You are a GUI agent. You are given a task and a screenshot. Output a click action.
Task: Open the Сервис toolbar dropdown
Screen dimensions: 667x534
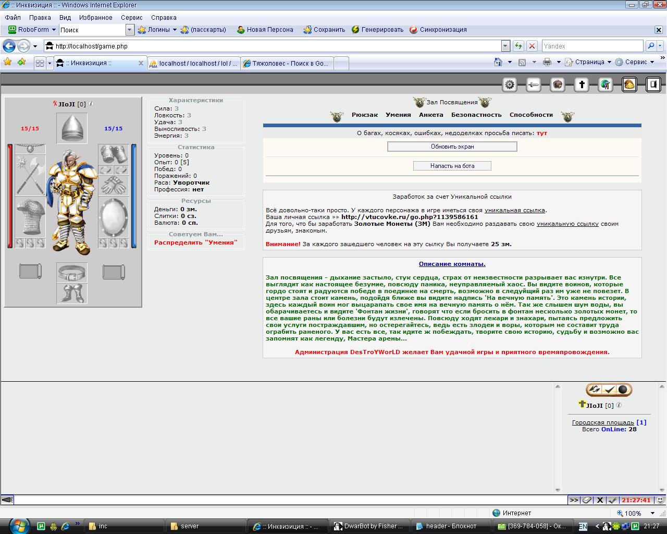634,62
